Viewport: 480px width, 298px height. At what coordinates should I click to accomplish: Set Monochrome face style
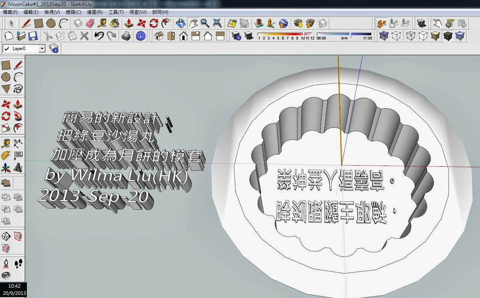click(460, 36)
